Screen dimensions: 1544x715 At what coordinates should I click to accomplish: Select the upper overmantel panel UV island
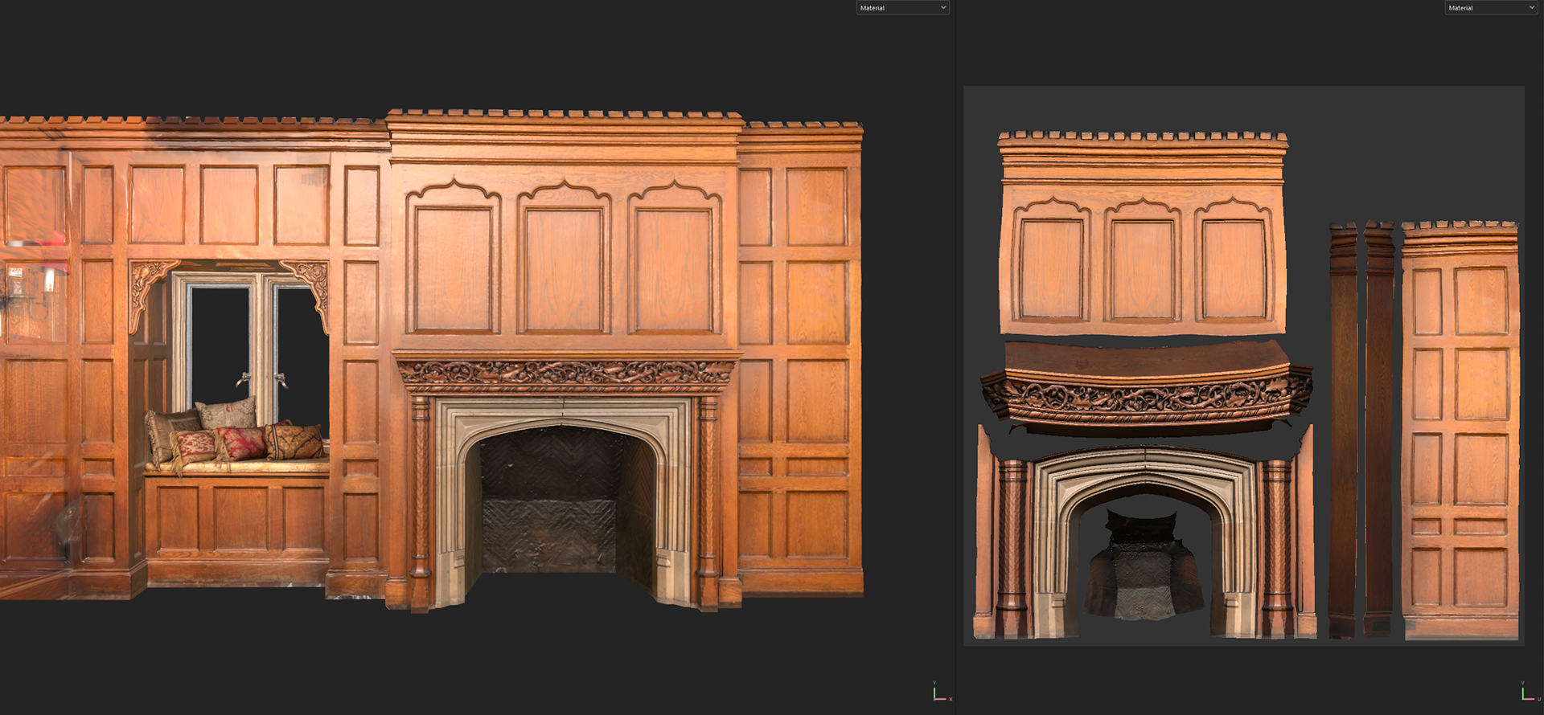coord(1142,233)
